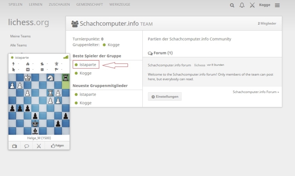The width and height of the screenshot is (295, 176).
Task: Click the 2 Mitglieder member count
Action: [x=267, y=23]
